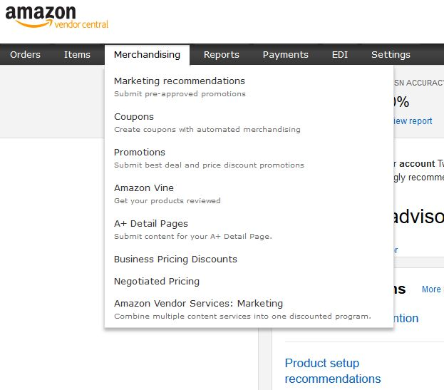
Task: Click the partially hidden 'ntion' blue link
Action: coord(406,318)
